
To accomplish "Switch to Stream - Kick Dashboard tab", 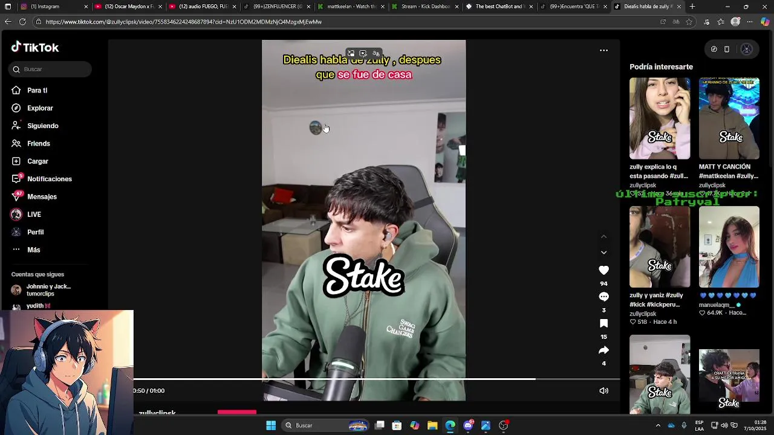I will tap(425, 7).
